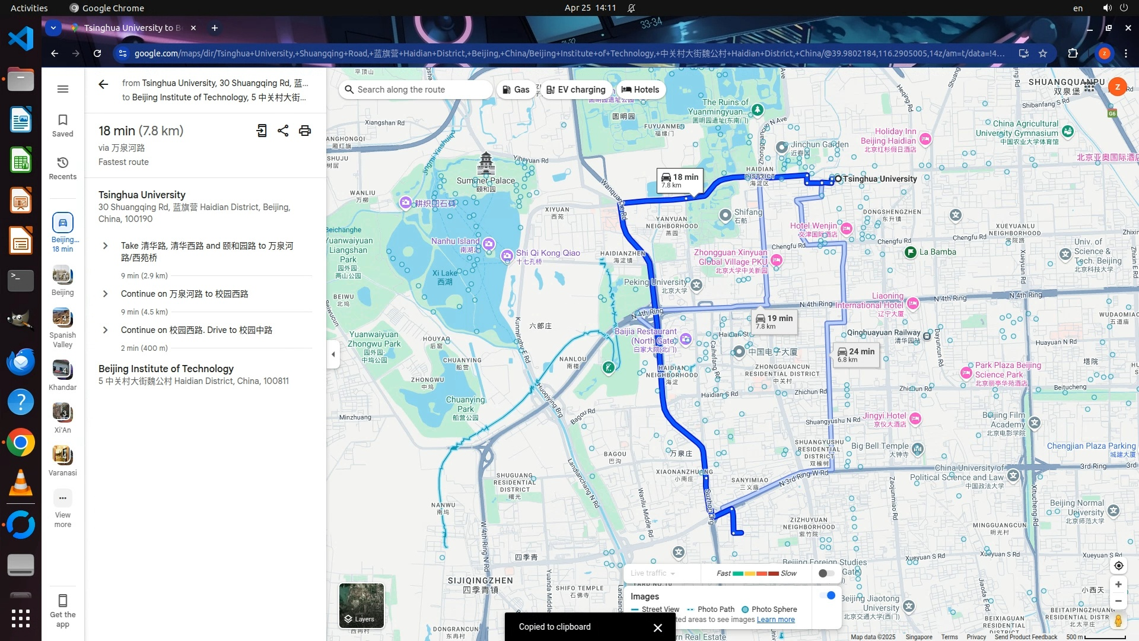Expand the Continue on 万泉河路 step
Image resolution: width=1139 pixels, height=641 pixels.
[105, 294]
